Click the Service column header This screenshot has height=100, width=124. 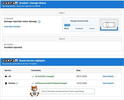[8, 70]
